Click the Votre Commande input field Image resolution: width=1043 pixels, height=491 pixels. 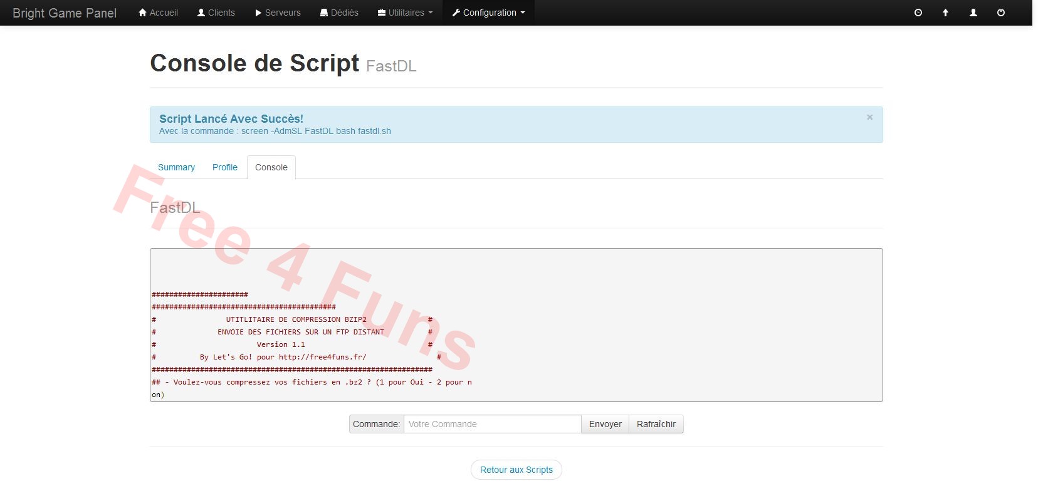[492, 424]
